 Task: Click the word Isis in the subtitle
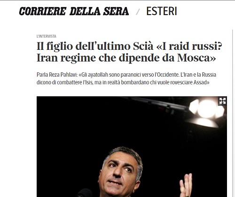[x=88, y=82]
